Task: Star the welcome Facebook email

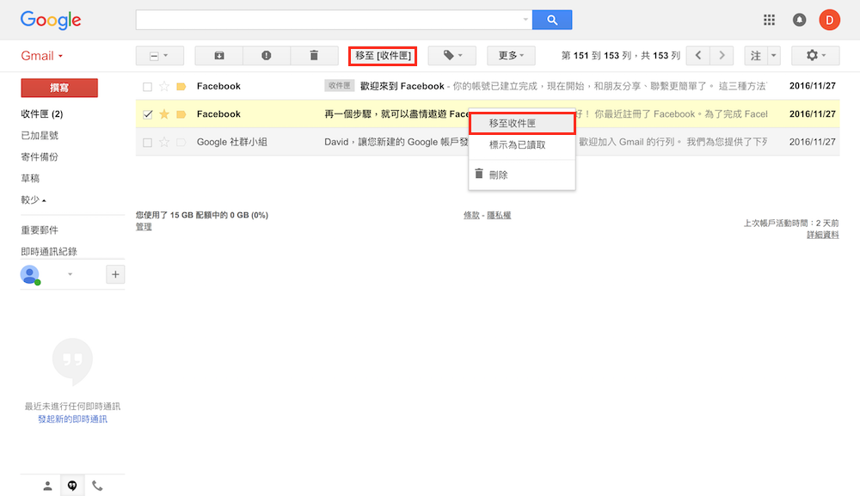Action: tap(164, 86)
